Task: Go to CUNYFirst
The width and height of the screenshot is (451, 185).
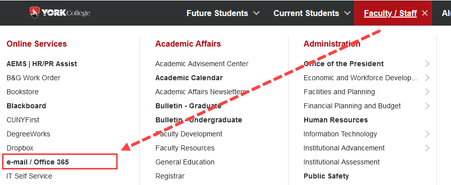Action: pos(23,120)
